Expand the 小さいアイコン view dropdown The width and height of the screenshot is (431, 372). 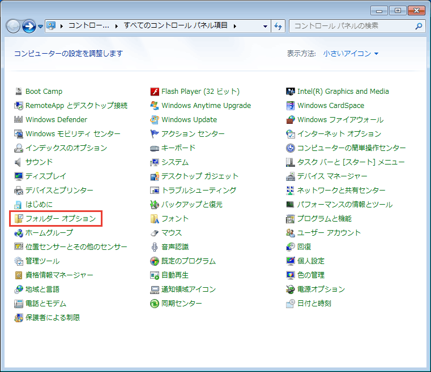pos(351,54)
